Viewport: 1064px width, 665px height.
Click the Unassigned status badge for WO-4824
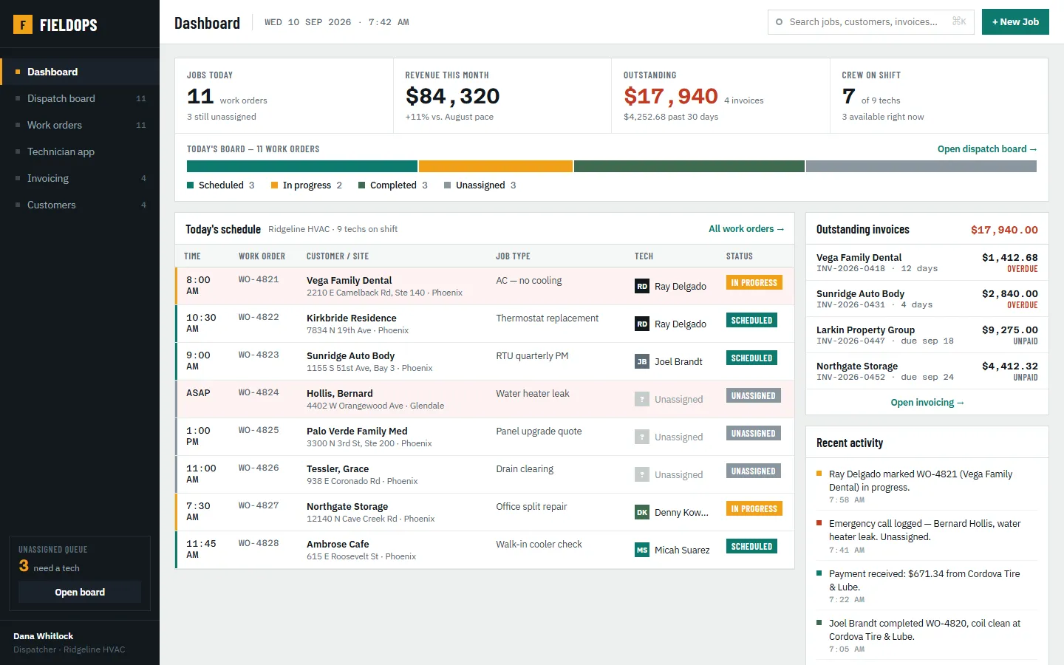pyautogui.click(x=754, y=395)
